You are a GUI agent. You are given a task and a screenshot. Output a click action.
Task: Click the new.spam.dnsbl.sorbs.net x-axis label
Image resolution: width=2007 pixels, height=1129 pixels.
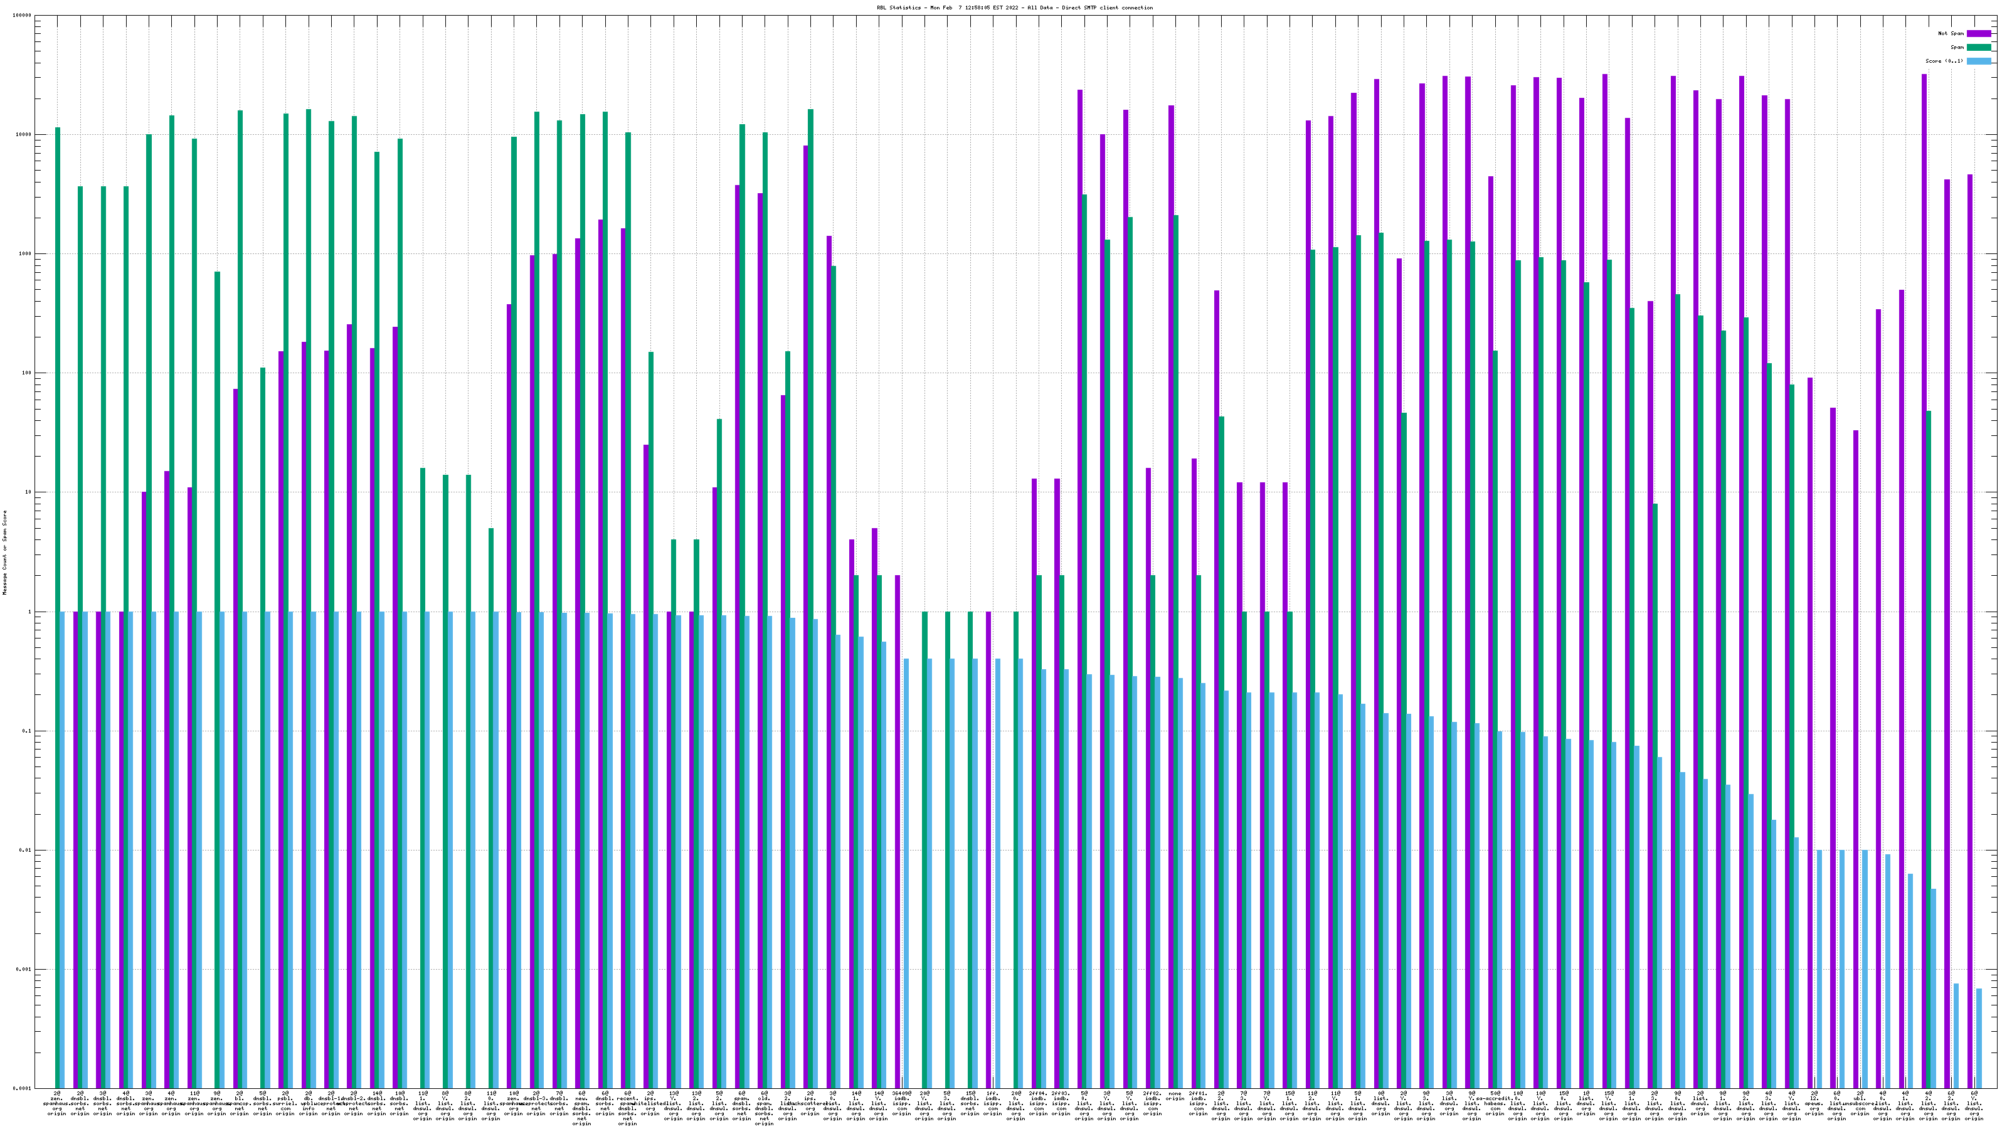[581, 1107]
